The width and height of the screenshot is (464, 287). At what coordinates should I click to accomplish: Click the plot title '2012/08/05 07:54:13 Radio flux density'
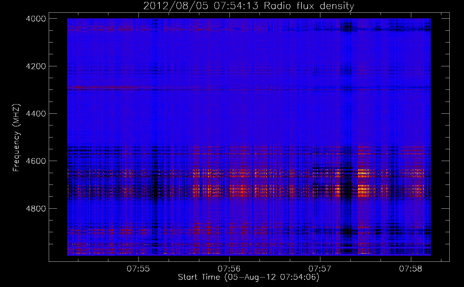[249, 6]
